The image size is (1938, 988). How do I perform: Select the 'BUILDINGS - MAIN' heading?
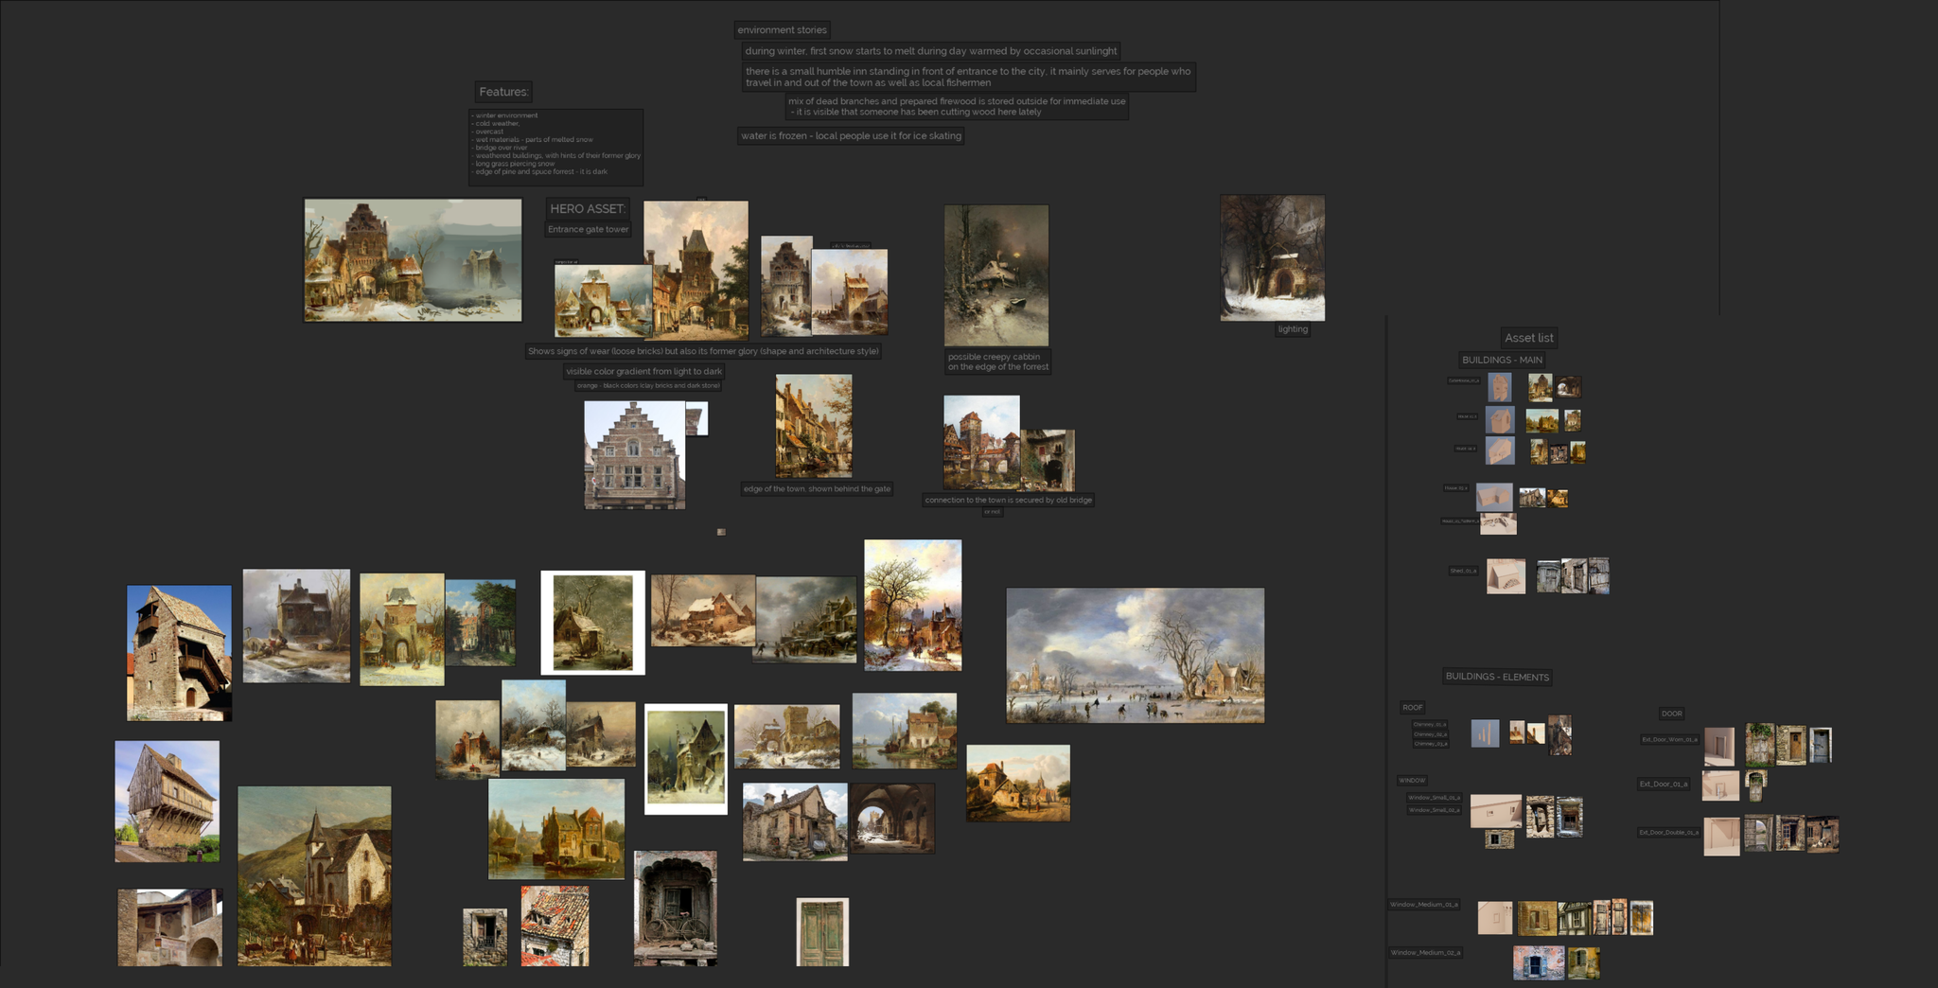(x=1502, y=360)
